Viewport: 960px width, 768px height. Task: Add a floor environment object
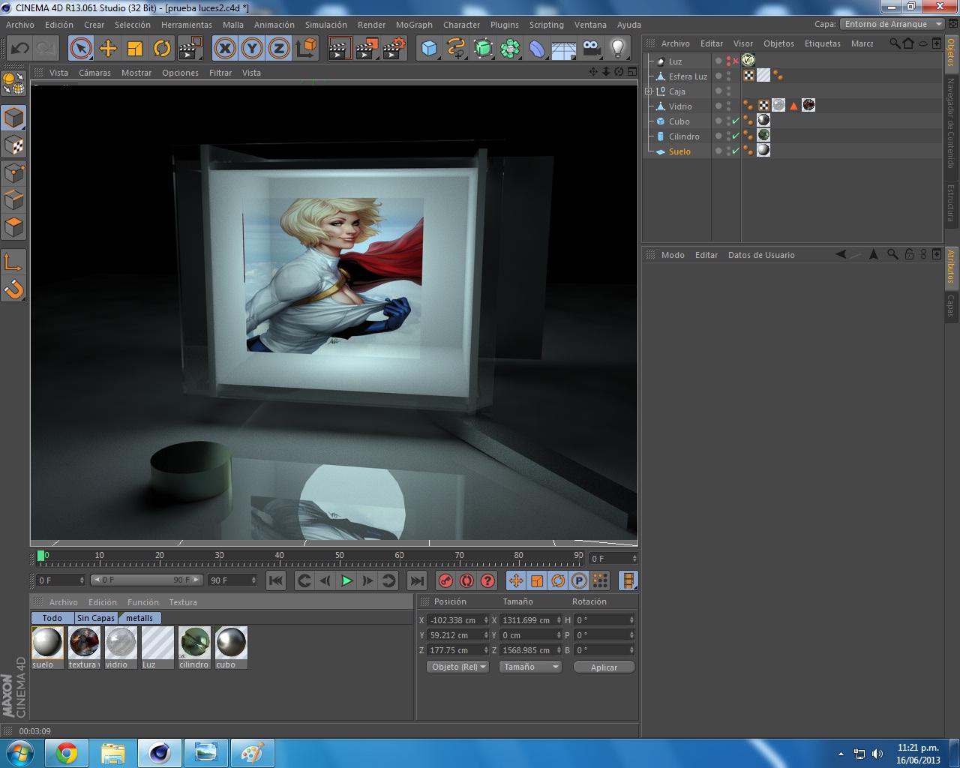click(x=564, y=49)
